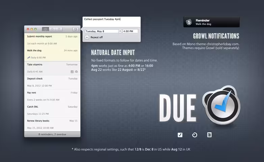Screen dimensions: 264x162
Task: Click the May 15, 2012 10:00 AM text
Action: (x=40, y=128)
